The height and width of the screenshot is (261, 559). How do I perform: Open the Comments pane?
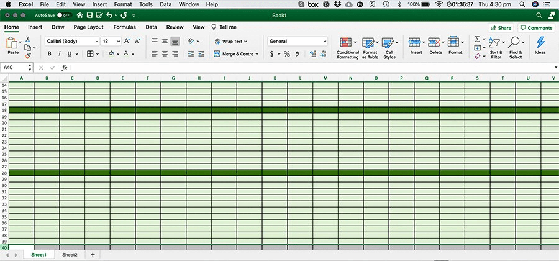[x=537, y=28]
